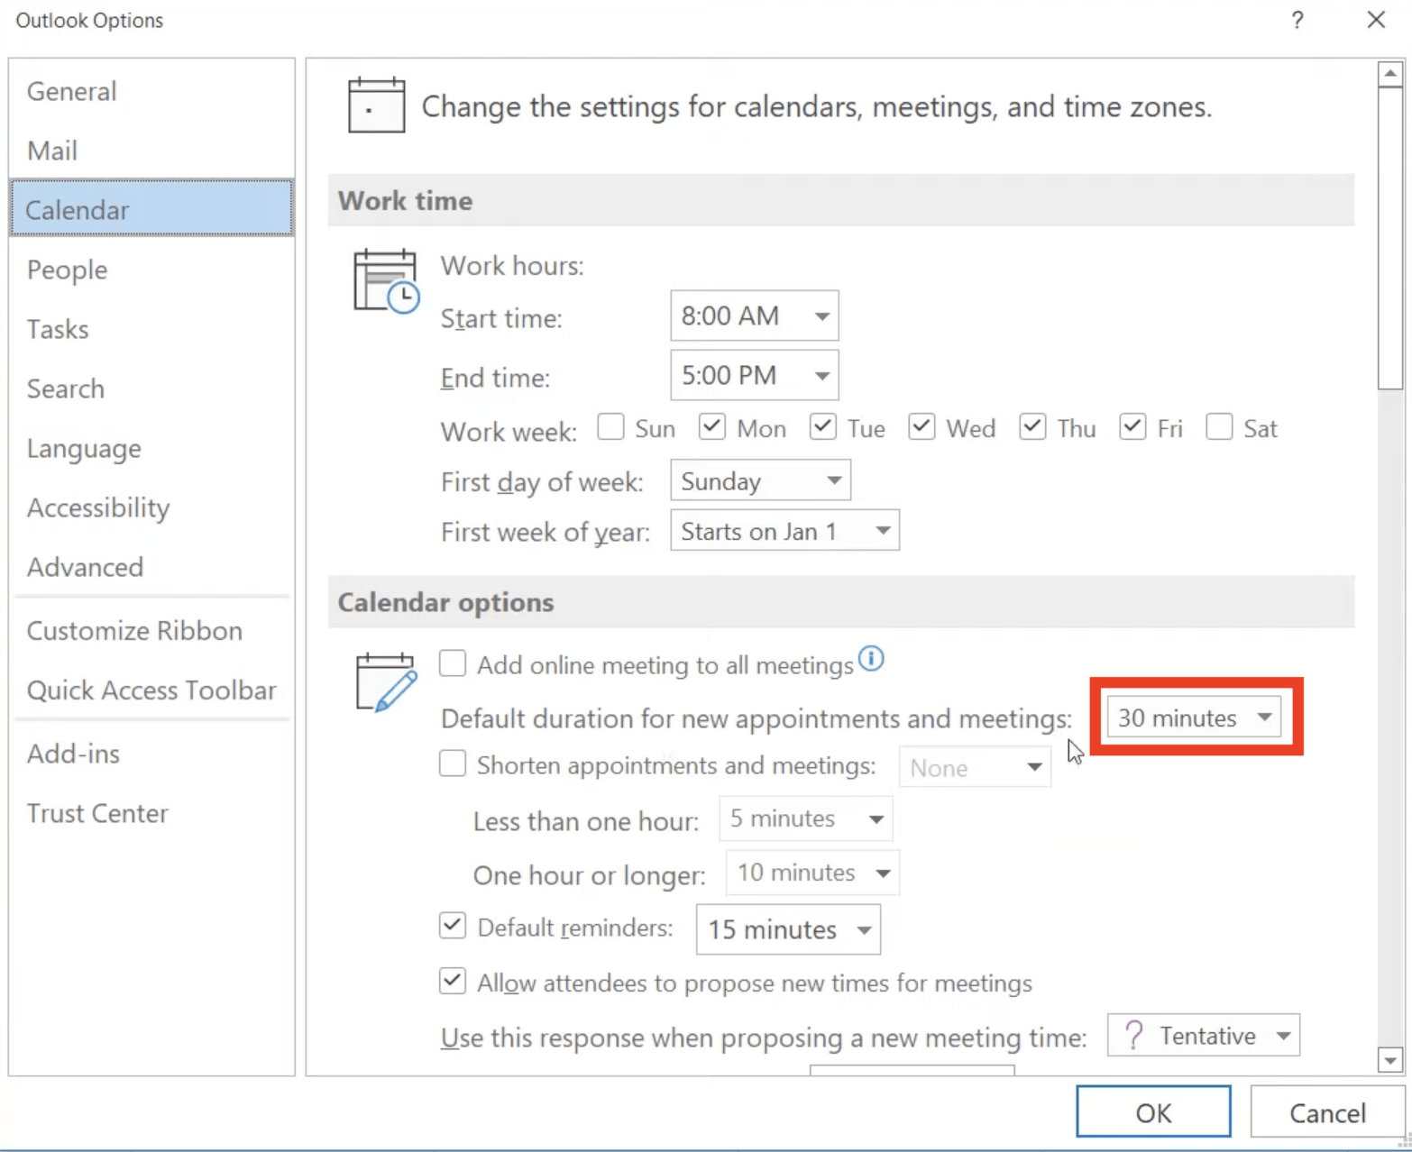This screenshot has height=1152, width=1412.
Task: Open Language options category
Action: point(151,448)
